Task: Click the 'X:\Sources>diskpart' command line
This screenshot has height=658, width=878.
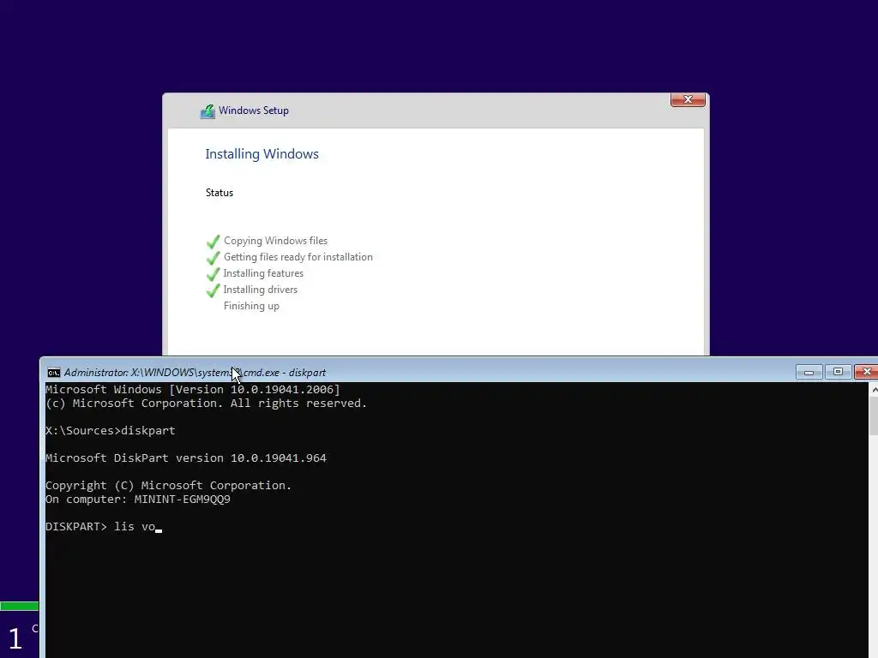Action: (x=111, y=430)
